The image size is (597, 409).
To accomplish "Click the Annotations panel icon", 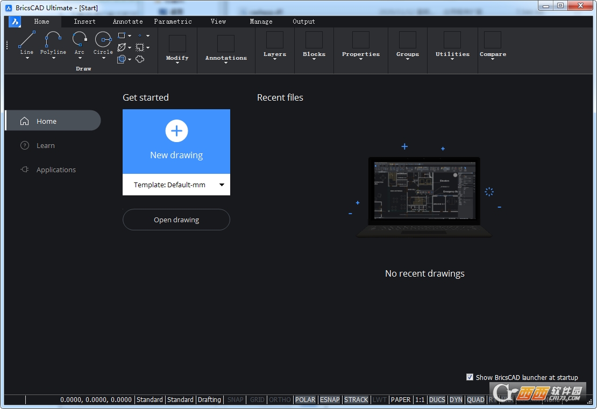I will point(226,44).
